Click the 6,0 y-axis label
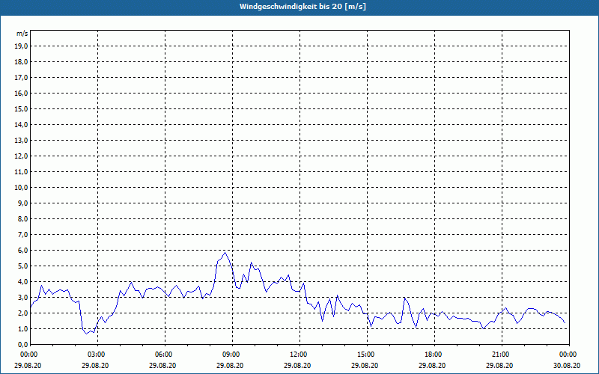 [22, 250]
